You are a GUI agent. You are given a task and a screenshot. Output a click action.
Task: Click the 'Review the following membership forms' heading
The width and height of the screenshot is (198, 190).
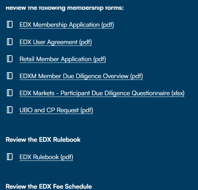tap(65, 8)
